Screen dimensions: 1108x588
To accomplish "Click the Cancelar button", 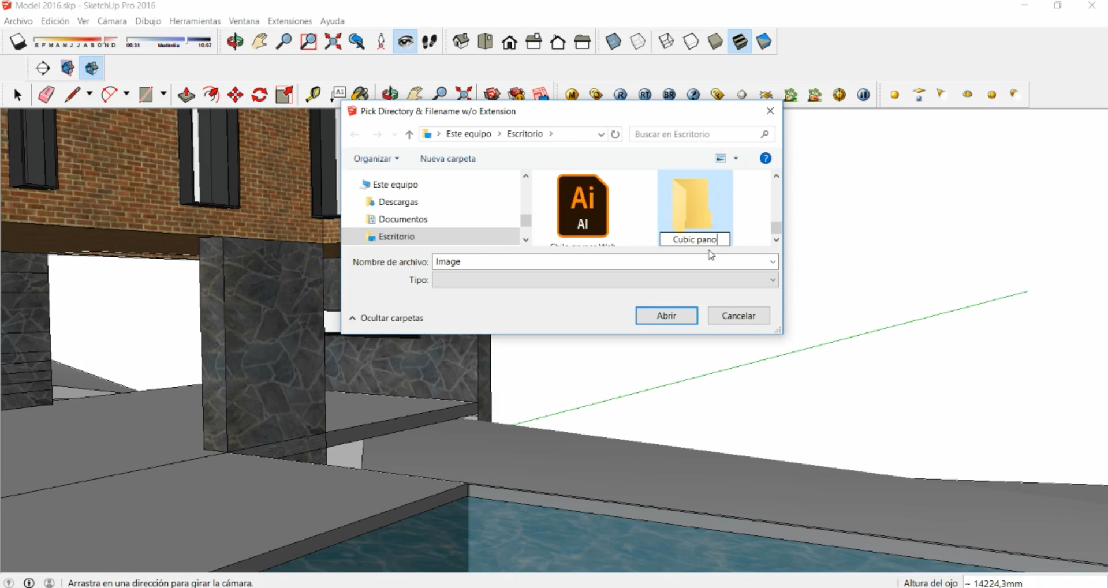I will tap(738, 316).
